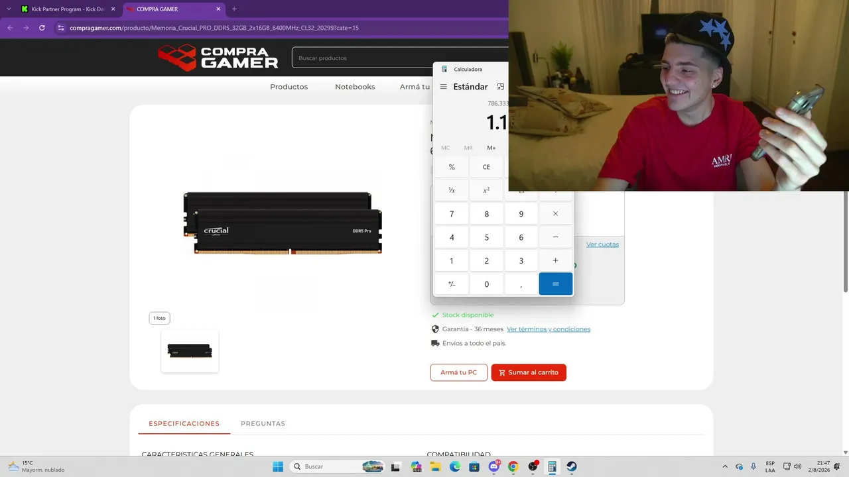Click the browser address bar URL
Image resolution: width=849 pixels, height=477 pixels.
click(x=214, y=28)
